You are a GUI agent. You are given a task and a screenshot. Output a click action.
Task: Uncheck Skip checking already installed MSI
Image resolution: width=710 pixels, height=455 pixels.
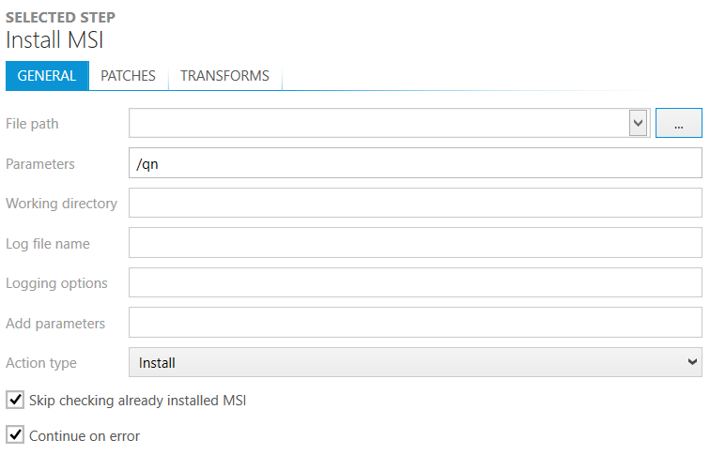[x=15, y=401]
